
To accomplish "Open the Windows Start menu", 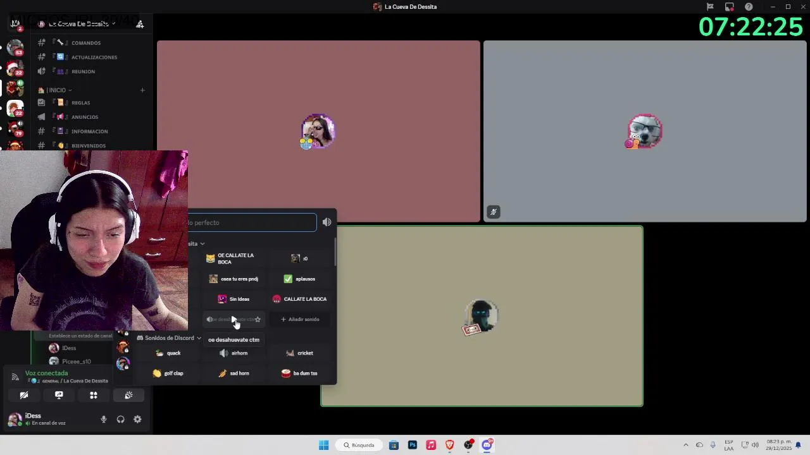I will 323,445.
